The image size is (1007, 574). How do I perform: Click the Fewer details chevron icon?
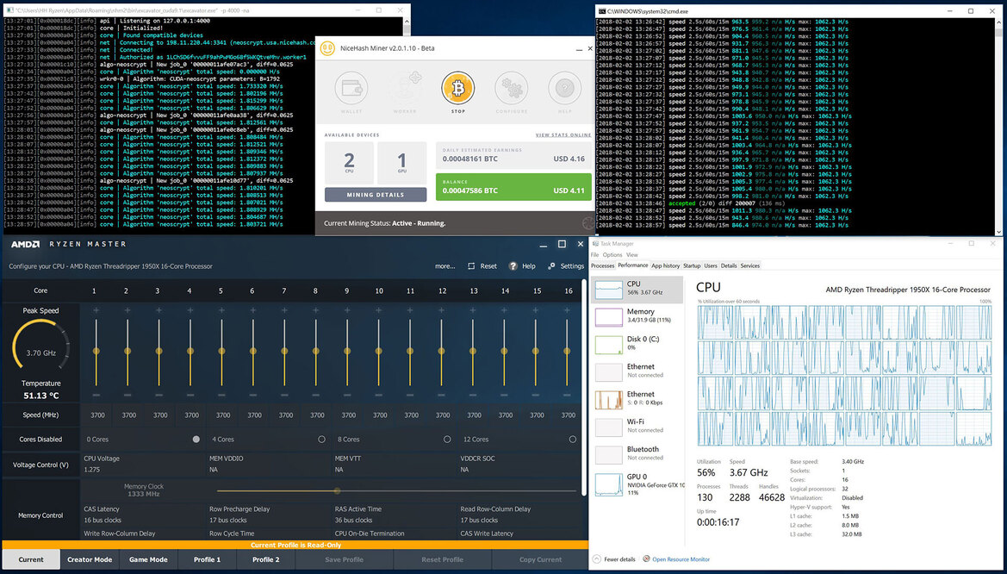(597, 559)
